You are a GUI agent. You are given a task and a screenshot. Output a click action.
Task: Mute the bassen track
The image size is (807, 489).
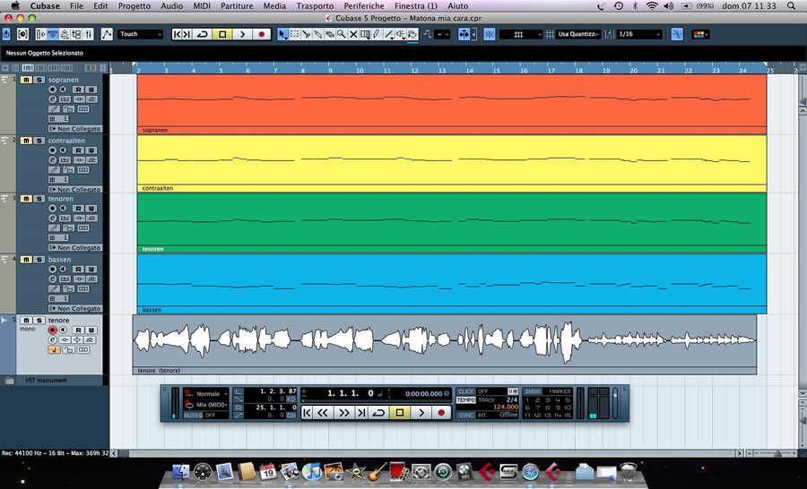[26, 259]
